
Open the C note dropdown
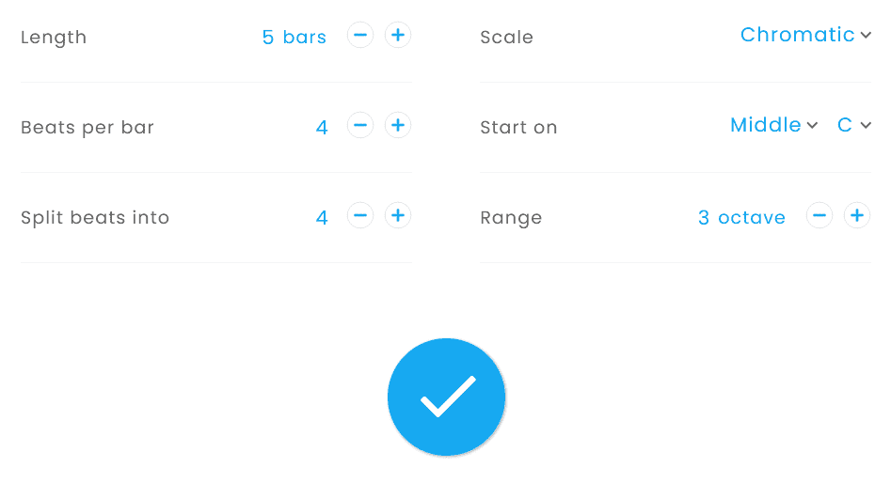point(854,126)
